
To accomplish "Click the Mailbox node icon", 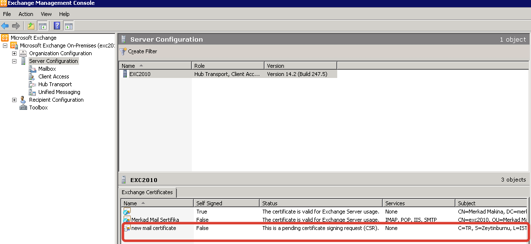I will pyautogui.click(x=32, y=69).
